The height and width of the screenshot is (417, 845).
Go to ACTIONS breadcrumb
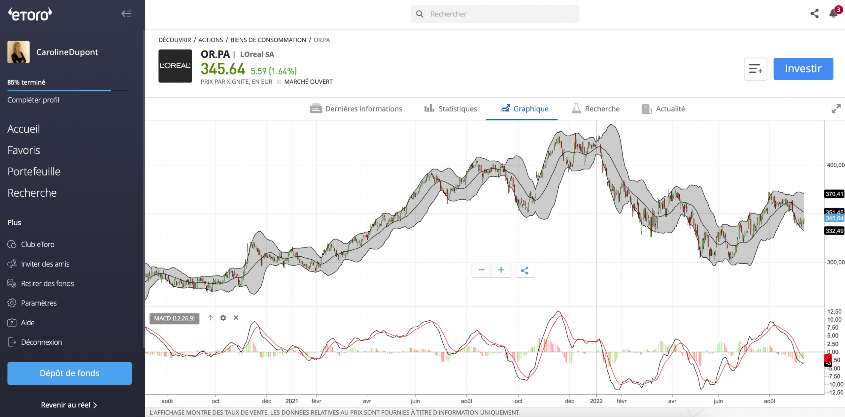click(211, 40)
